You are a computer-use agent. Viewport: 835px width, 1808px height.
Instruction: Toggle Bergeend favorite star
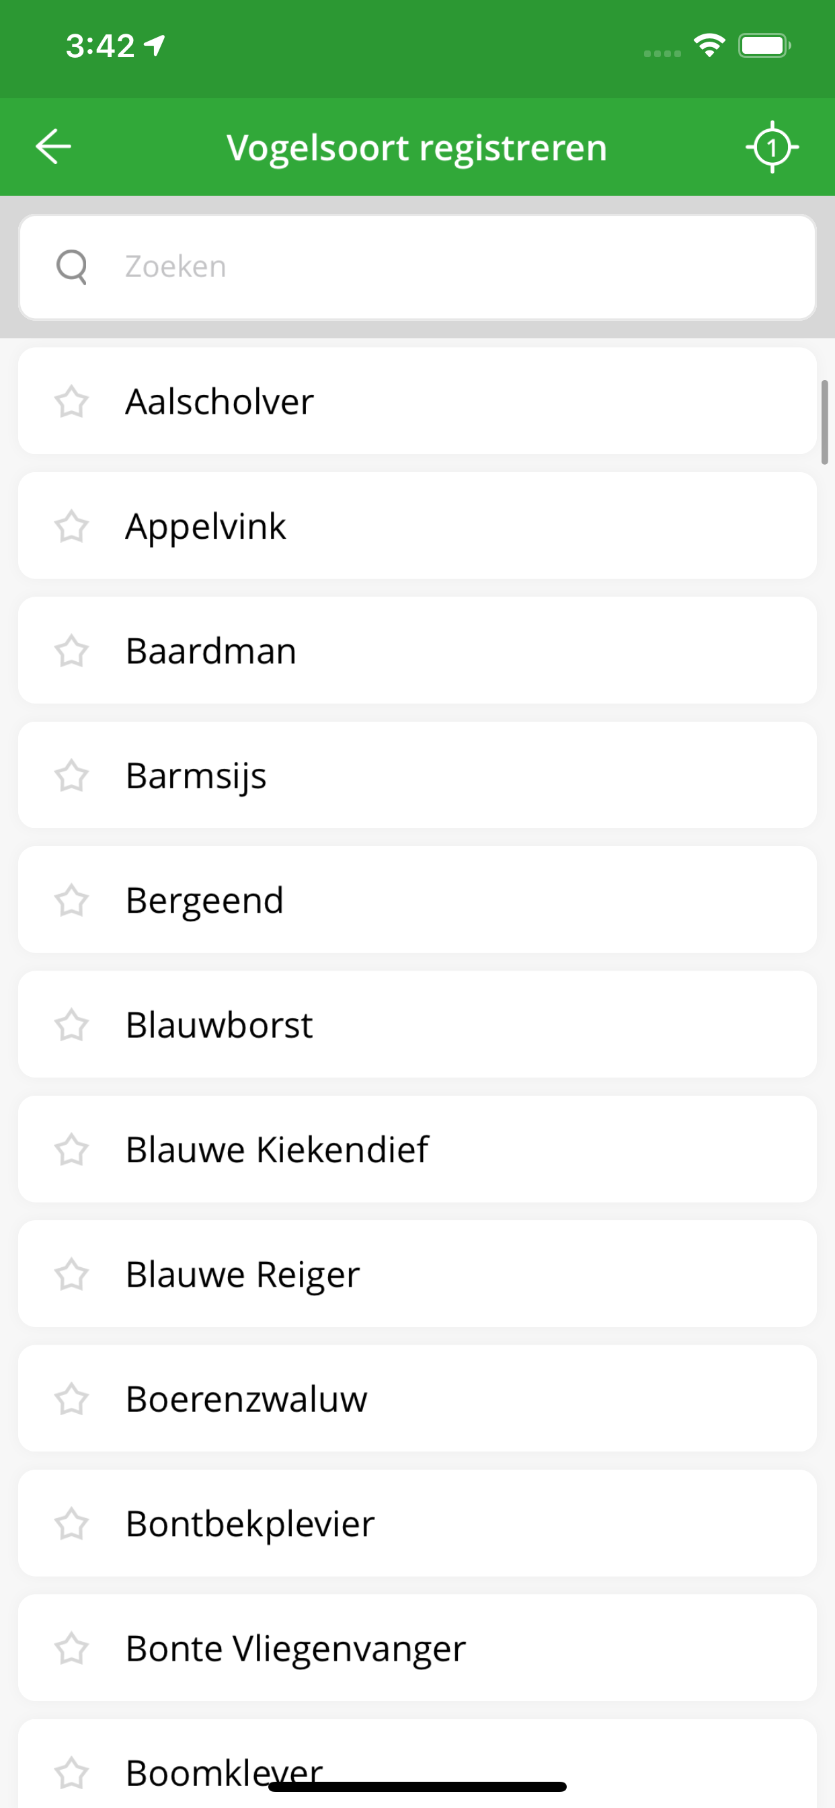[71, 901]
